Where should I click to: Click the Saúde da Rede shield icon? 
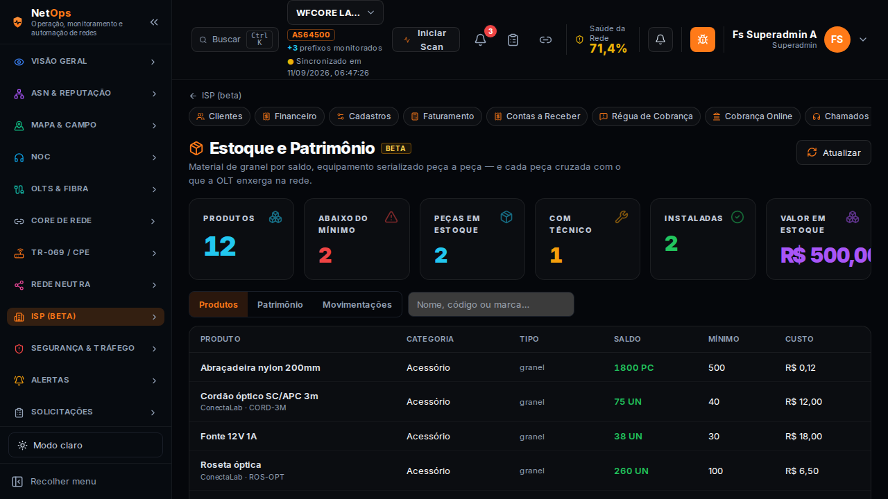580,40
